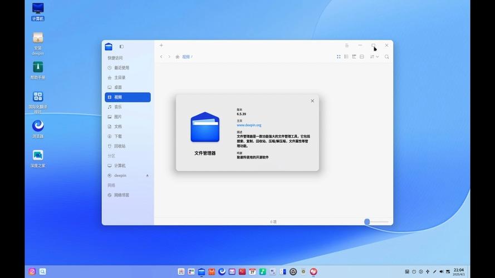Open the red terminal in the dock

coord(242,271)
